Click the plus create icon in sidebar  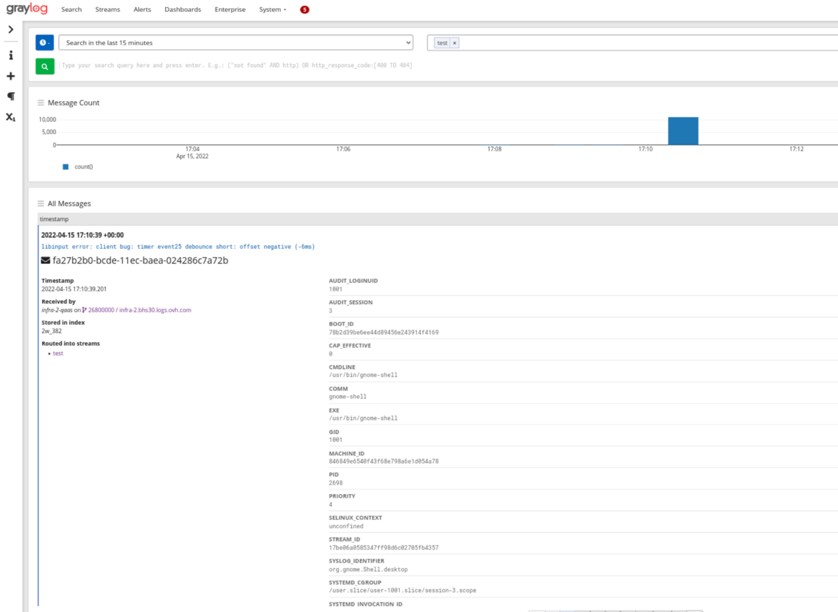coord(11,76)
